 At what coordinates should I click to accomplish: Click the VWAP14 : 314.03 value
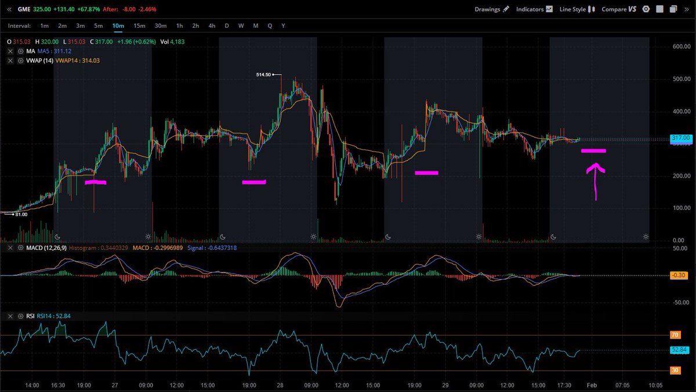(78, 60)
